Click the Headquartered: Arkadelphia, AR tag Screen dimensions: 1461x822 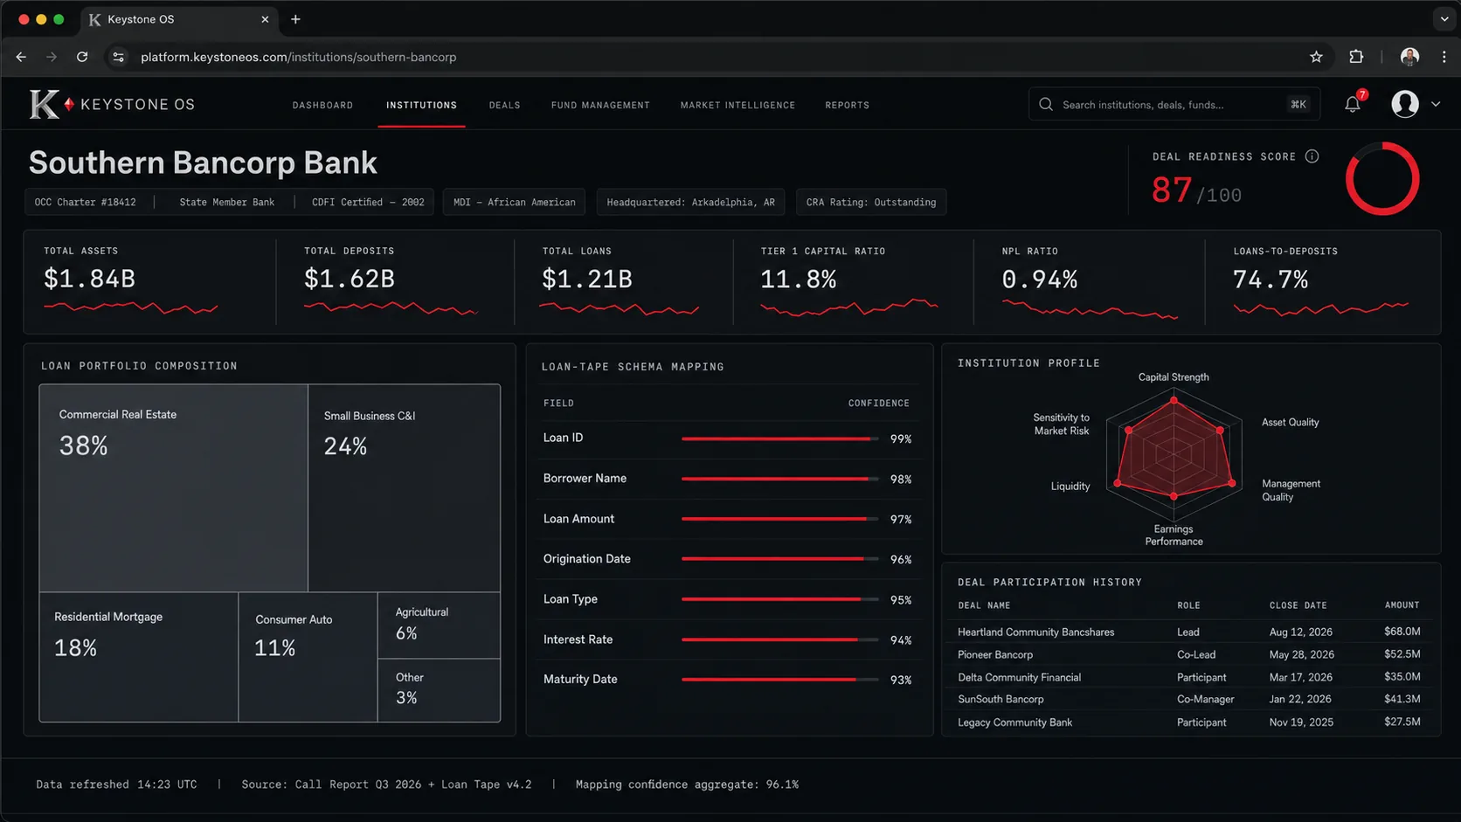coord(690,202)
